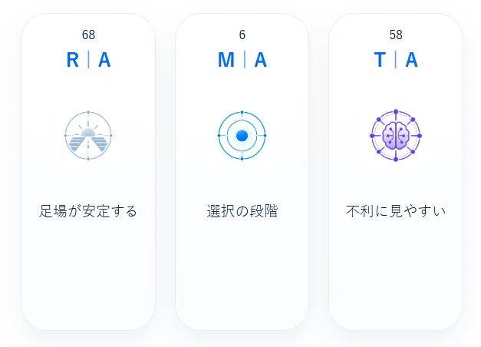Click the divider between R and A
The width and height of the screenshot is (481, 347).
(89, 60)
